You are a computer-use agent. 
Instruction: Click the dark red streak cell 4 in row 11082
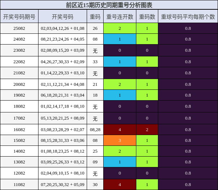pos(120,185)
